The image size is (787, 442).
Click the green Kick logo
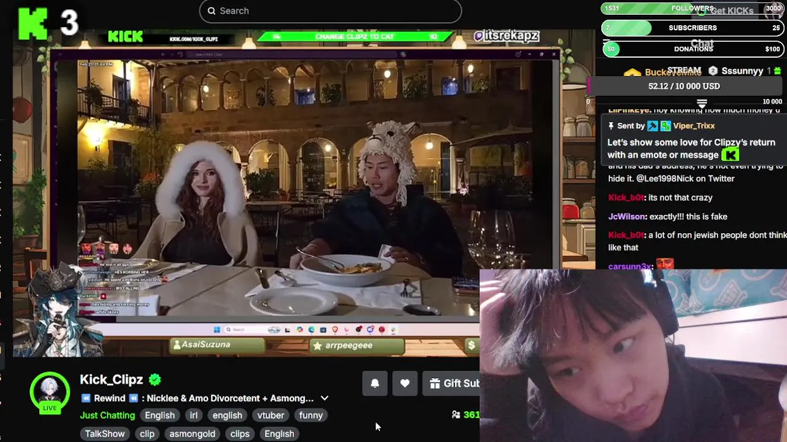click(33, 24)
